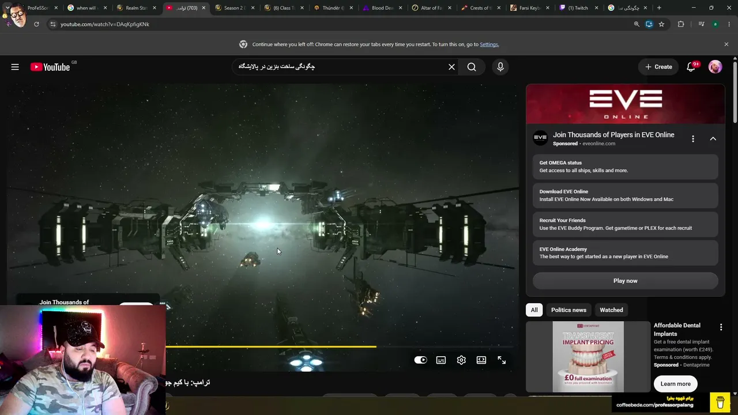This screenshot has width=738, height=415.
Task: Open the EVE Online advertiser logo
Action: click(540, 138)
